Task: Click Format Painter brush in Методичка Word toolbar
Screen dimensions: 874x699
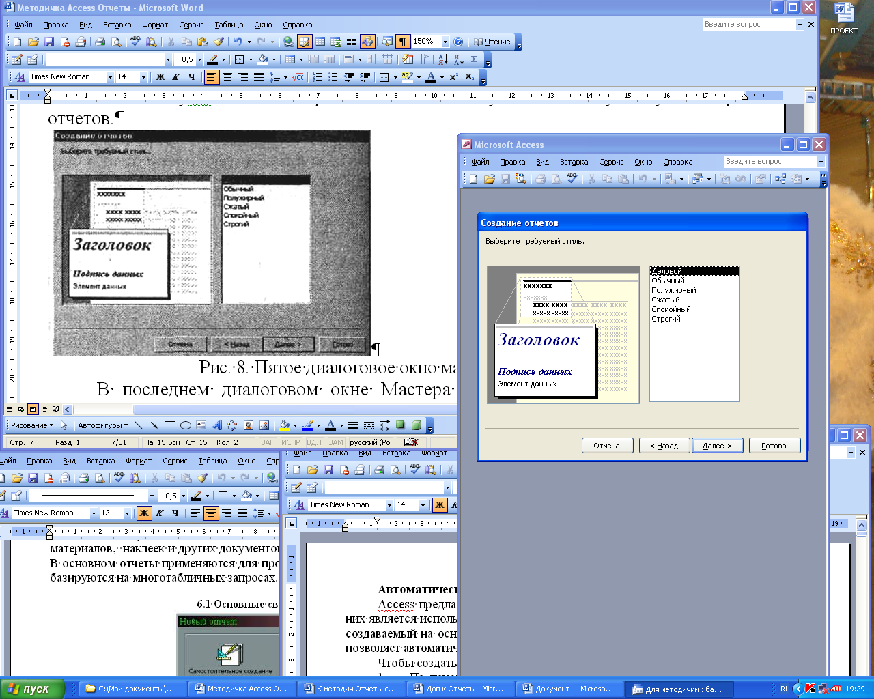Action: 218,42
